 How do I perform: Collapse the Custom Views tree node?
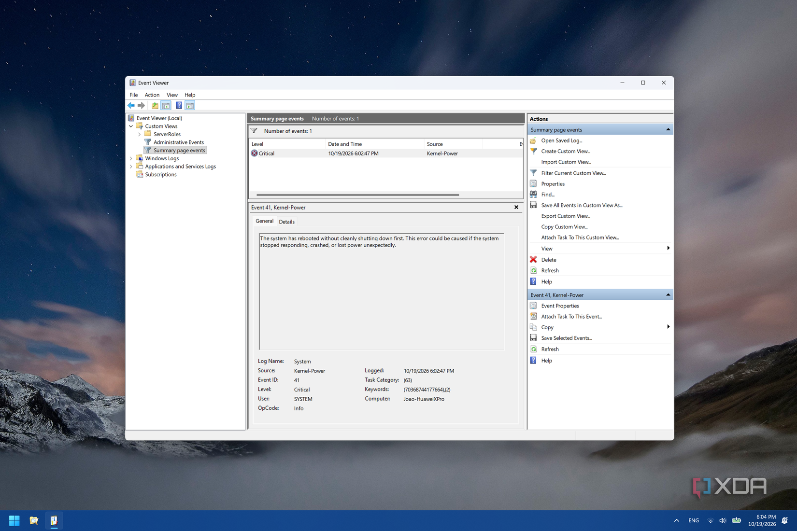[x=131, y=126]
